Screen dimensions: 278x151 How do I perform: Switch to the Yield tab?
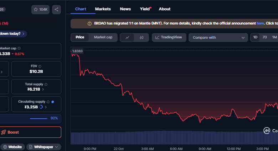coord(145,9)
